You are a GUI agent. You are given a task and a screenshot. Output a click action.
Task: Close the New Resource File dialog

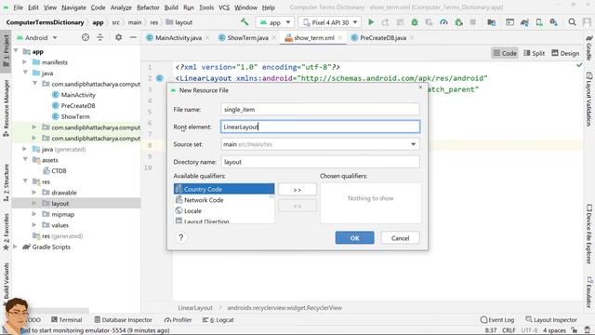coord(420,87)
